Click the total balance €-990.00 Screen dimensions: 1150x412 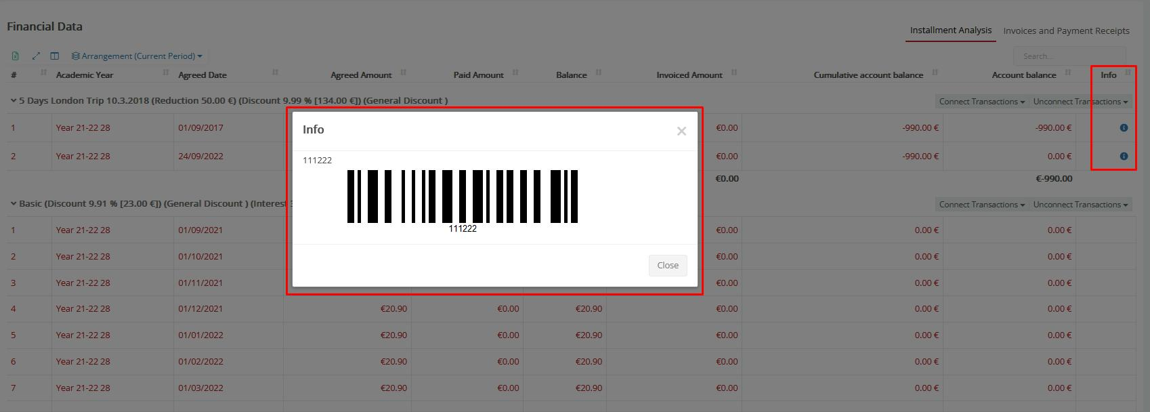(x=1054, y=178)
